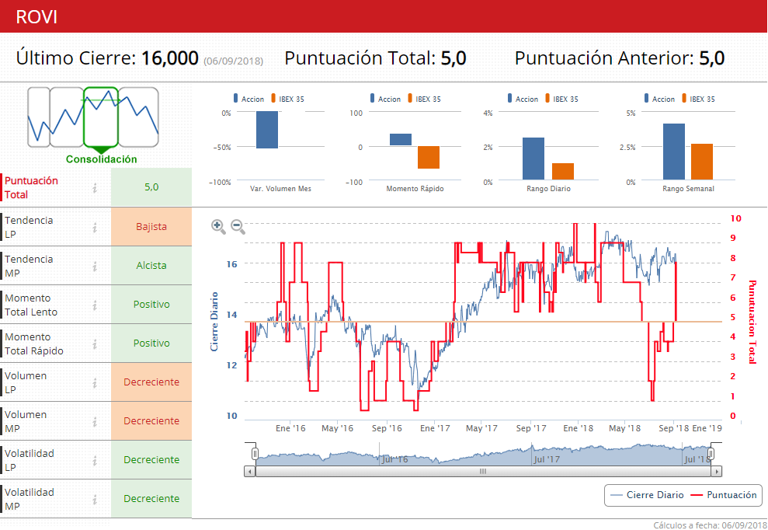Screen dimensions: 768x530
Task: Click the Puntuación Anterior 5,0 value
Action: (711, 58)
